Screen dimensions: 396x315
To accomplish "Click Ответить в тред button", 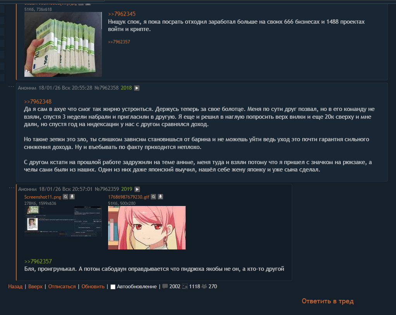I will 327,301.
